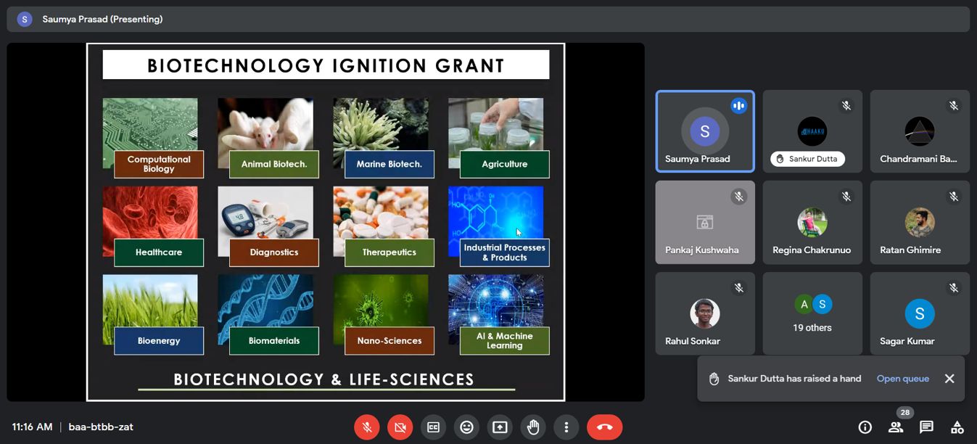This screenshot has width=977, height=444.
Task: Expand the 19 others participant tile
Action: pyautogui.click(x=812, y=313)
